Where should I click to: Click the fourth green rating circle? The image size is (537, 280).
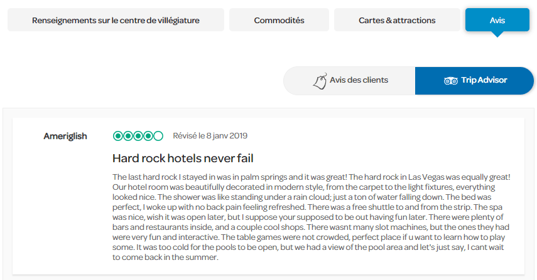(148, 136)
